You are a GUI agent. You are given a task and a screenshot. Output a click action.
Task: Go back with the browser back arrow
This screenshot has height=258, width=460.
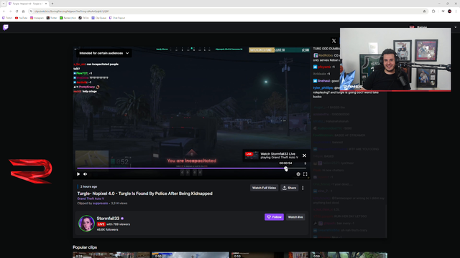[x=4, y=11]
